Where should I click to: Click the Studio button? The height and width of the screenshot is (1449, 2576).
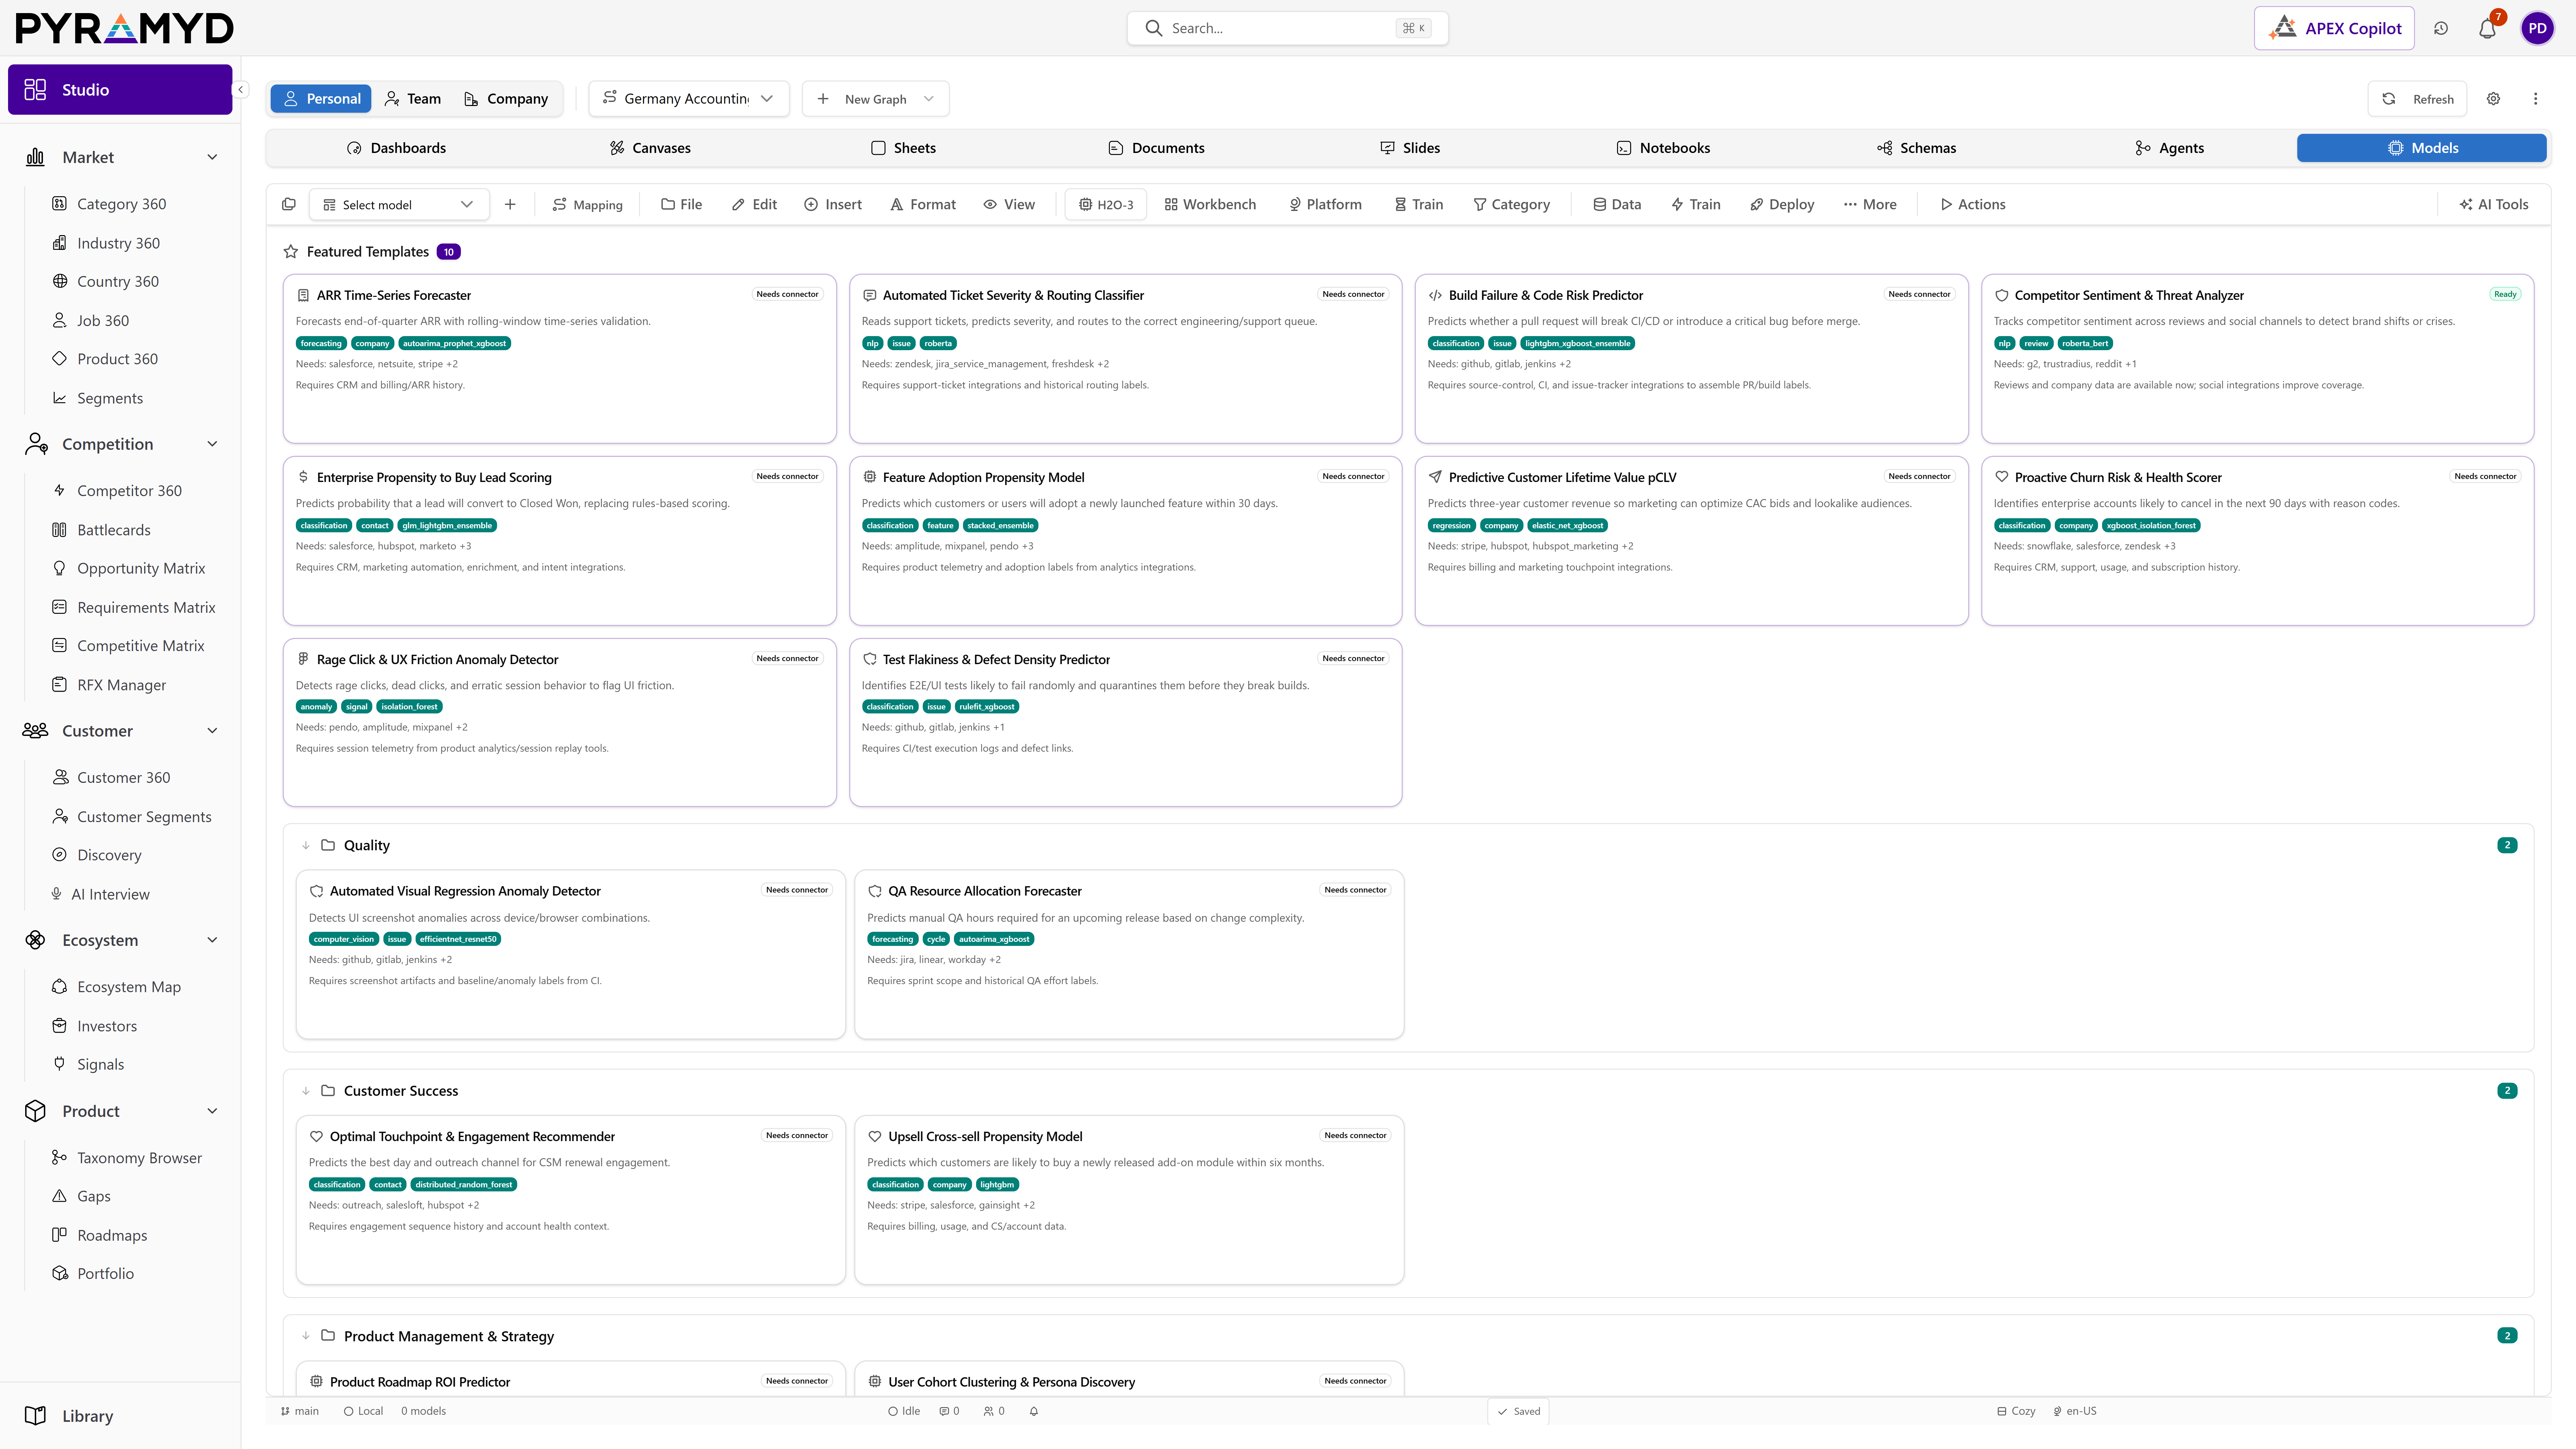120,90
